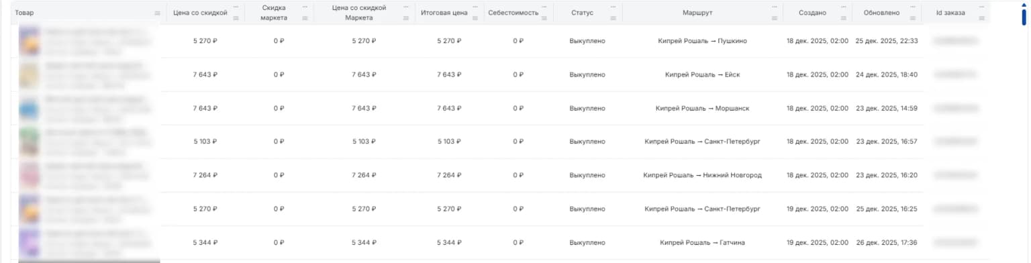Open the Себестоимость column hamburger menu
1031x263 pixels.
coord(544,18)
